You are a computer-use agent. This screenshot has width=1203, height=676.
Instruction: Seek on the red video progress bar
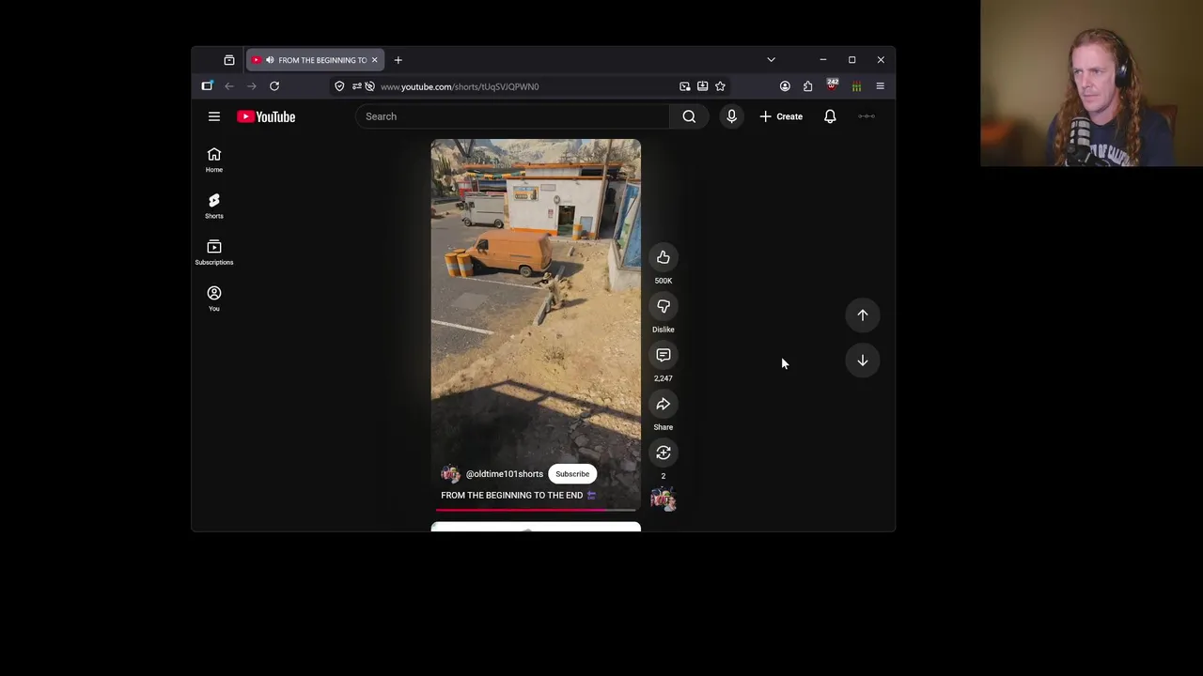536,510
